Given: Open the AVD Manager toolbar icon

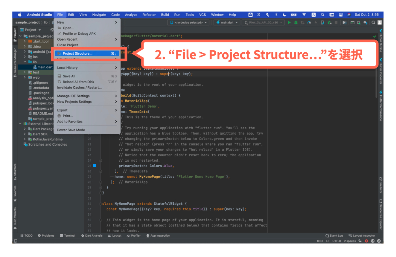Looking at the screenshot, I should point(359,23).
